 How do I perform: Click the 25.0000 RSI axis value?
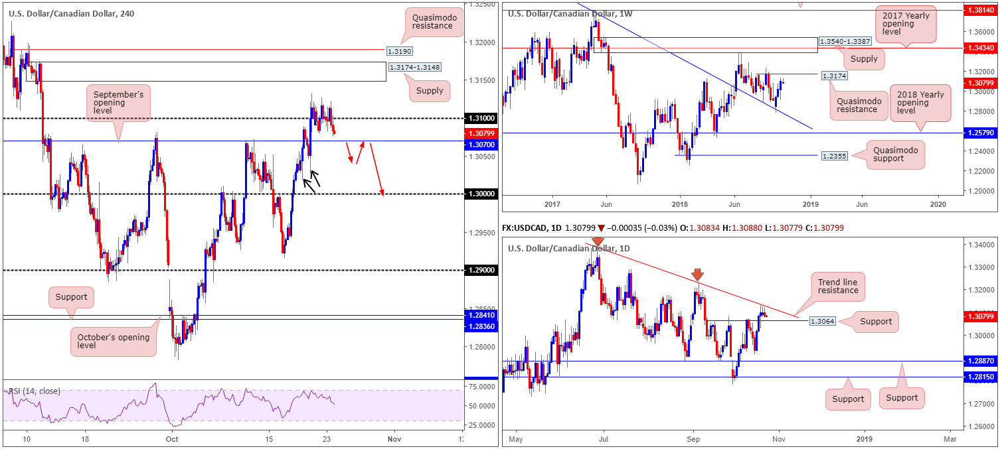[481, 424]
